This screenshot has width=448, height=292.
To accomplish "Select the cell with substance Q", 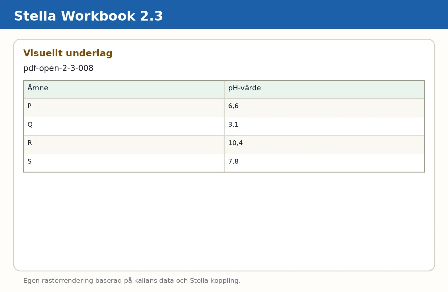I will 124,126.
